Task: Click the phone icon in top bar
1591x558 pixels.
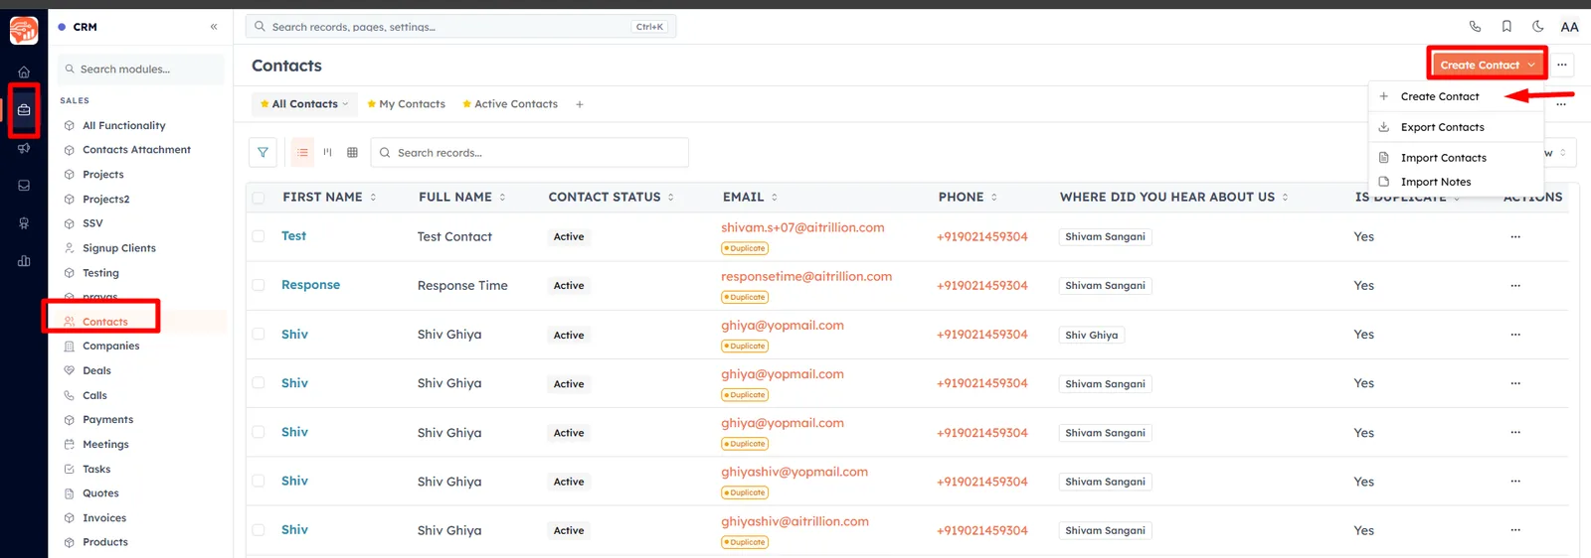Action: [x=1475, y=27]
